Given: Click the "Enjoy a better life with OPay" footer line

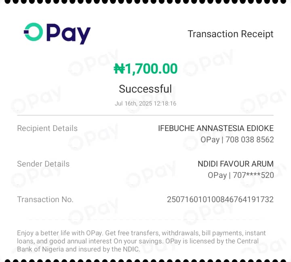Looking at the screenshot, I should click(x=141, y=233).
